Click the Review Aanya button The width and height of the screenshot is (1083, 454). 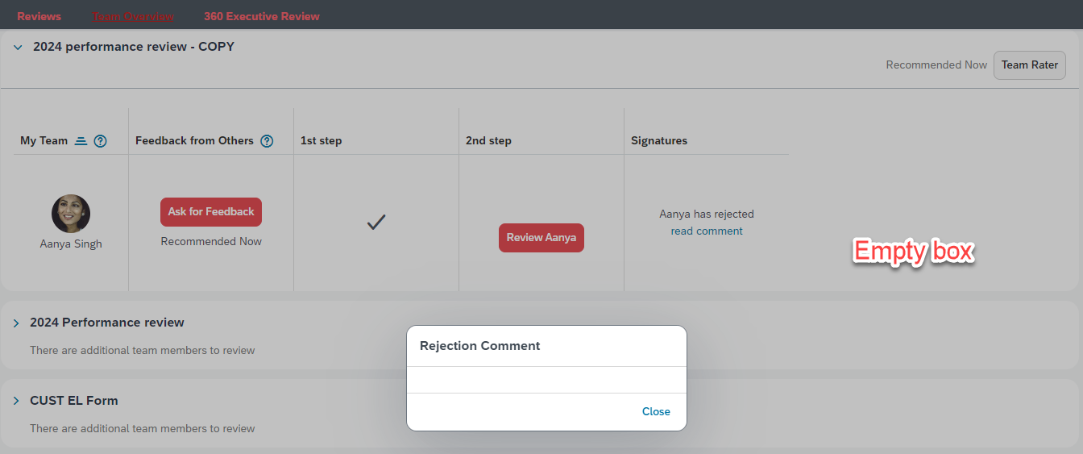pyautogui.click(x=541, y=238)
